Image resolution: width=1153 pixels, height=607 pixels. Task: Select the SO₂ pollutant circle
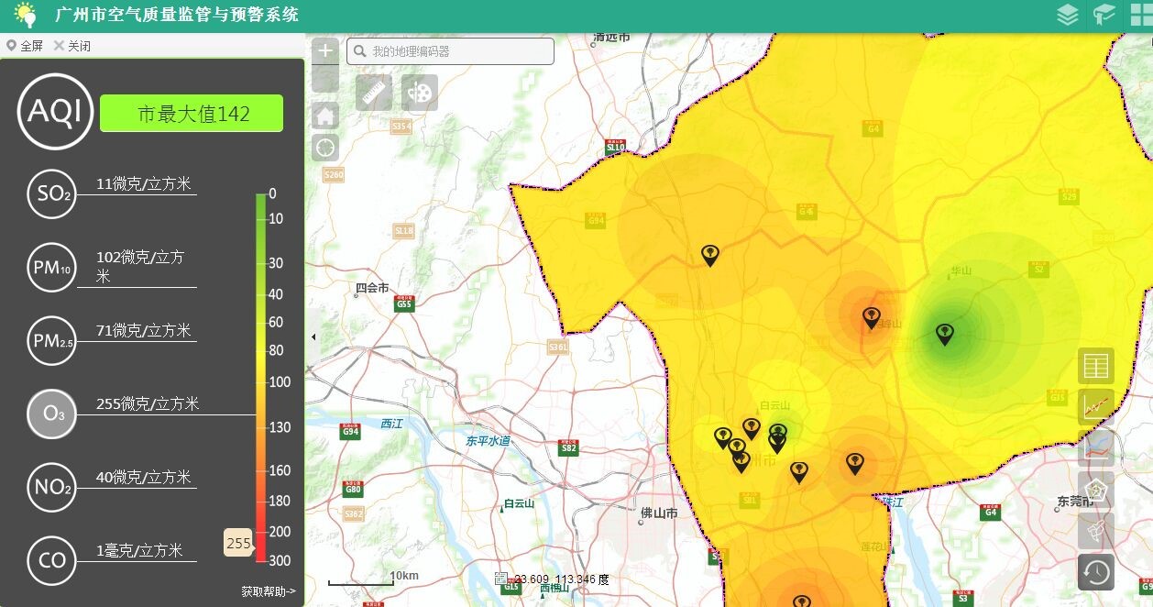[x=52, y=193]
